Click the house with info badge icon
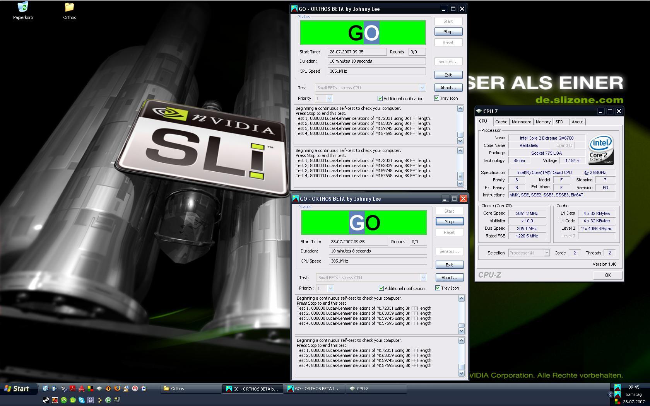Screen dimensions: 650x406 click(x=126, y=388)
